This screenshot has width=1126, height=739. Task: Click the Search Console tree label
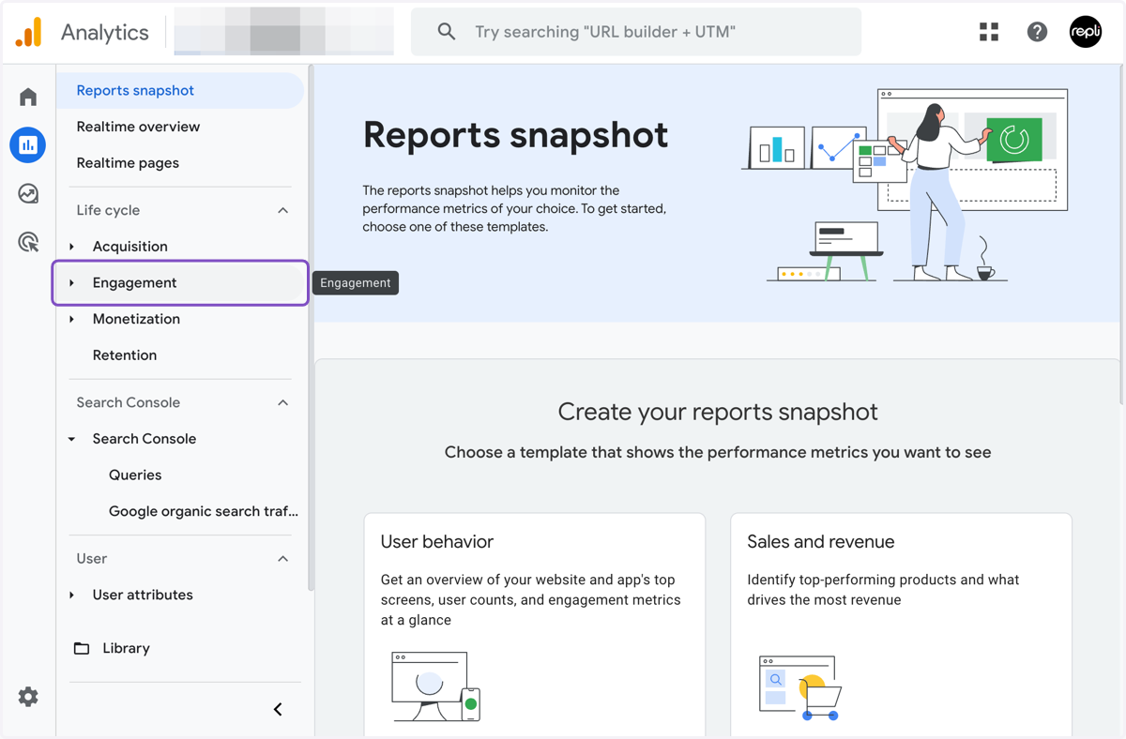click(x=145, y=439)
